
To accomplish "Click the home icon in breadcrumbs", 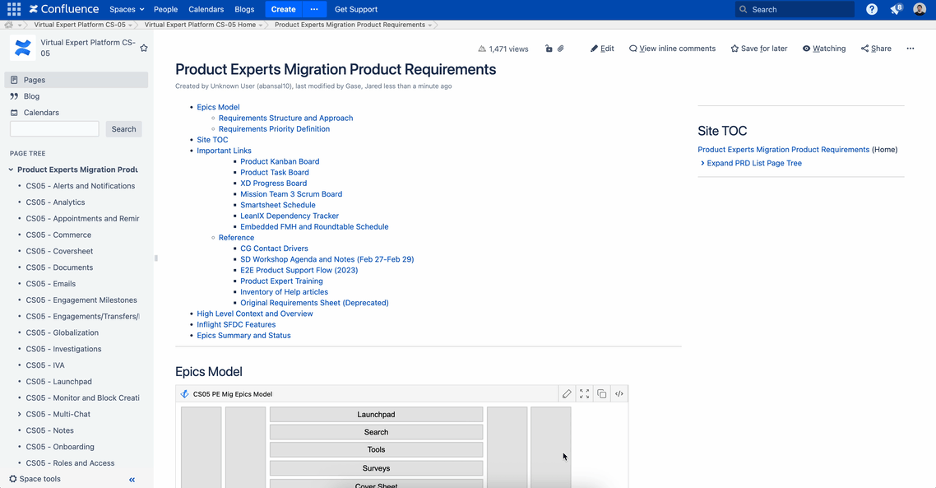I will pyautogui.click(x=8, y=25).
